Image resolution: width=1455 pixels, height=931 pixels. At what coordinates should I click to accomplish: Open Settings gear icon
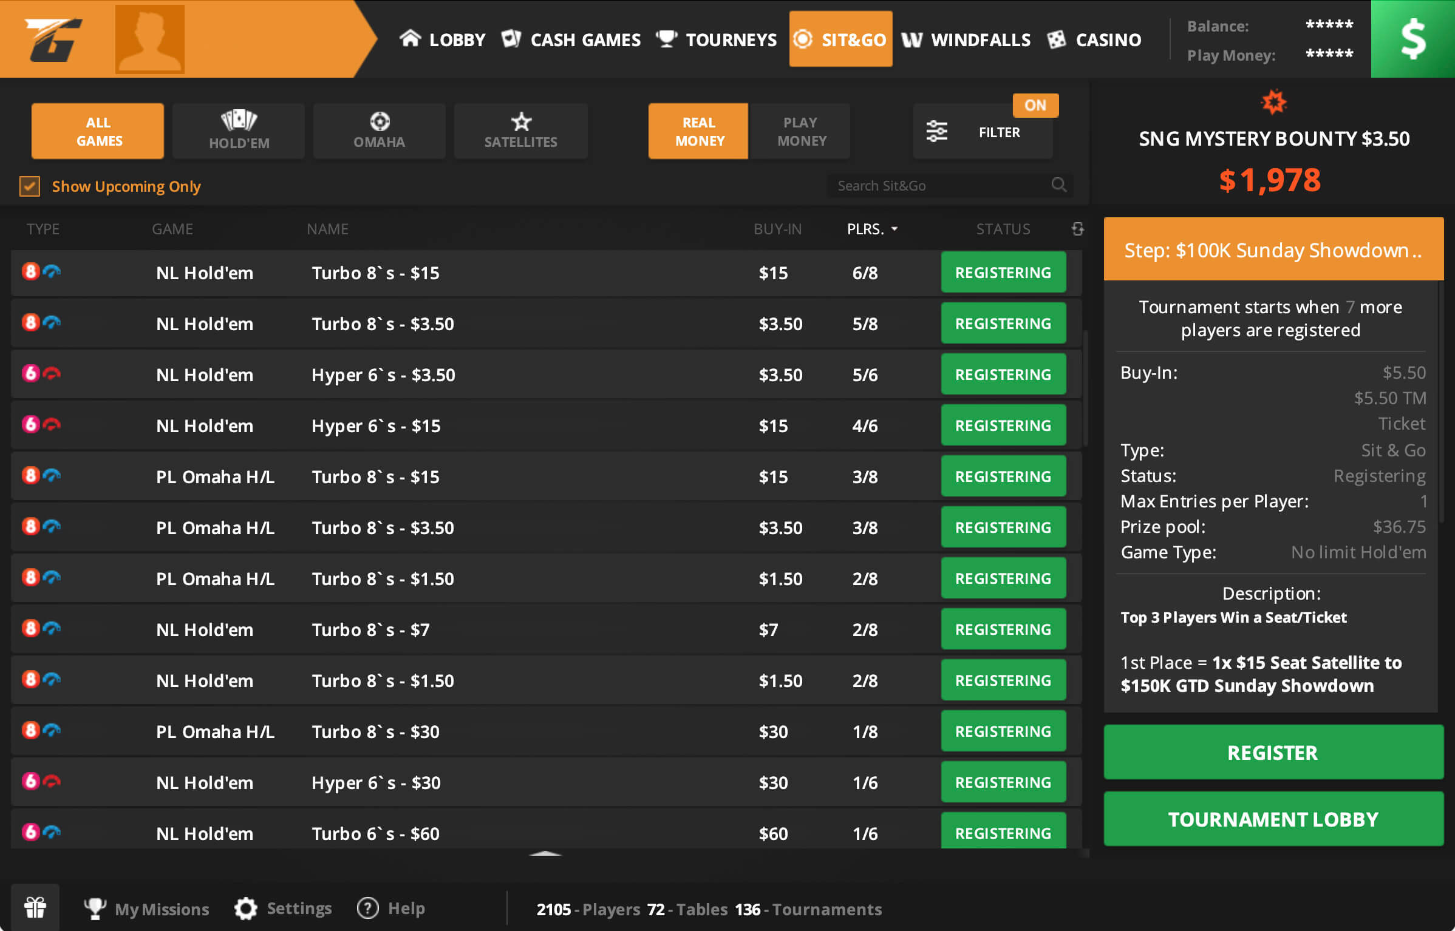pyautogui.click(x=246, y=909)
